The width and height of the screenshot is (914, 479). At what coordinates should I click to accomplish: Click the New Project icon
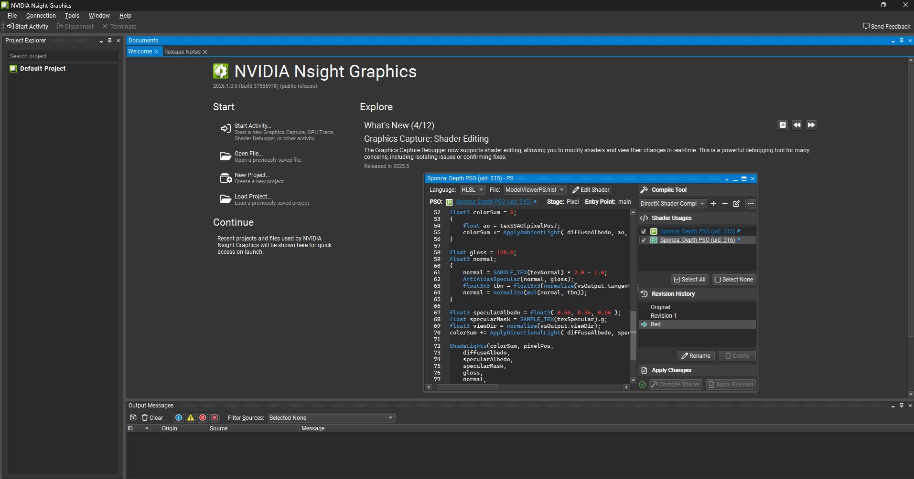226,177
